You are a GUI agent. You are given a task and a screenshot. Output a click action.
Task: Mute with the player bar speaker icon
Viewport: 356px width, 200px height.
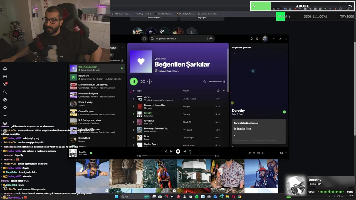click(x=263, y=153)
